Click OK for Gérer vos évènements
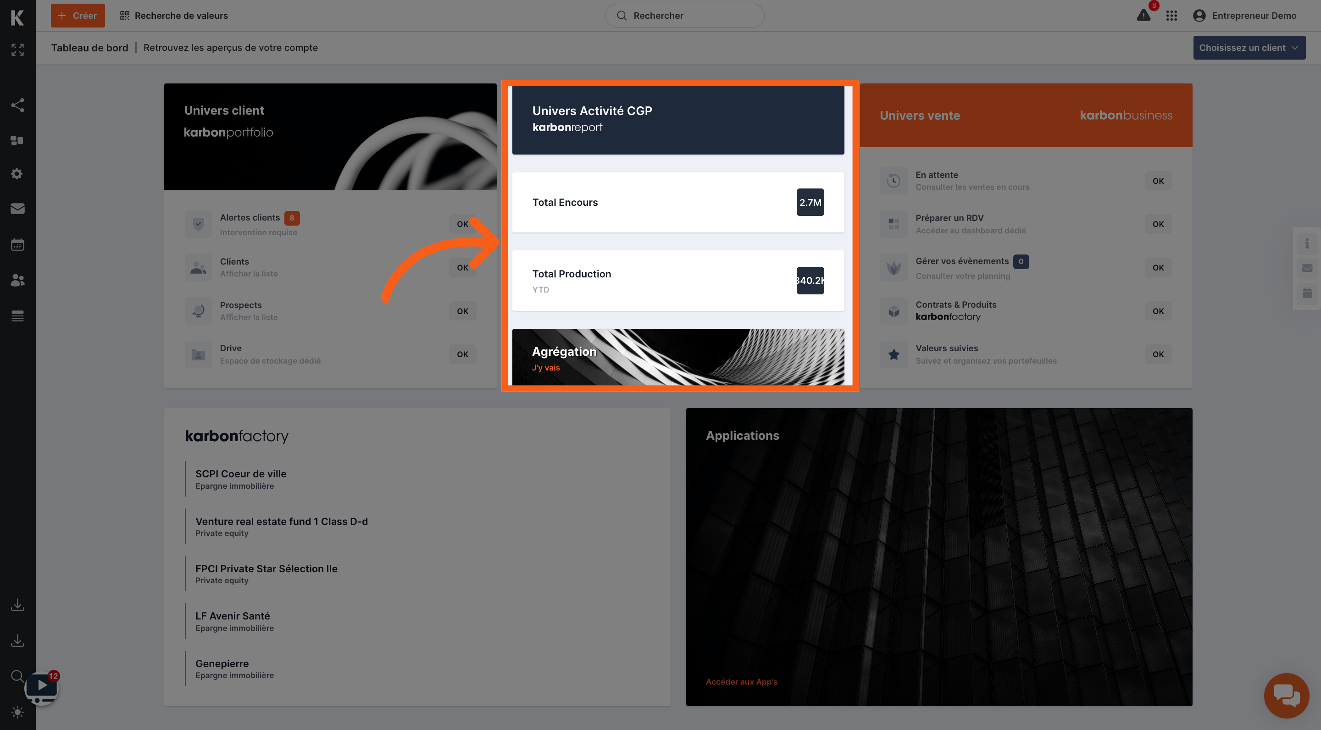 point(1158,268)
